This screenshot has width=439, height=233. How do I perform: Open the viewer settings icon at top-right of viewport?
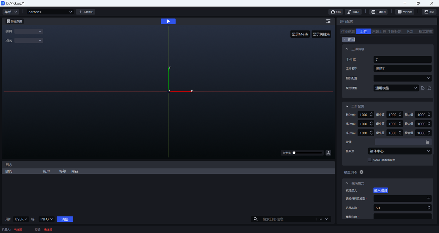[328, 21]
